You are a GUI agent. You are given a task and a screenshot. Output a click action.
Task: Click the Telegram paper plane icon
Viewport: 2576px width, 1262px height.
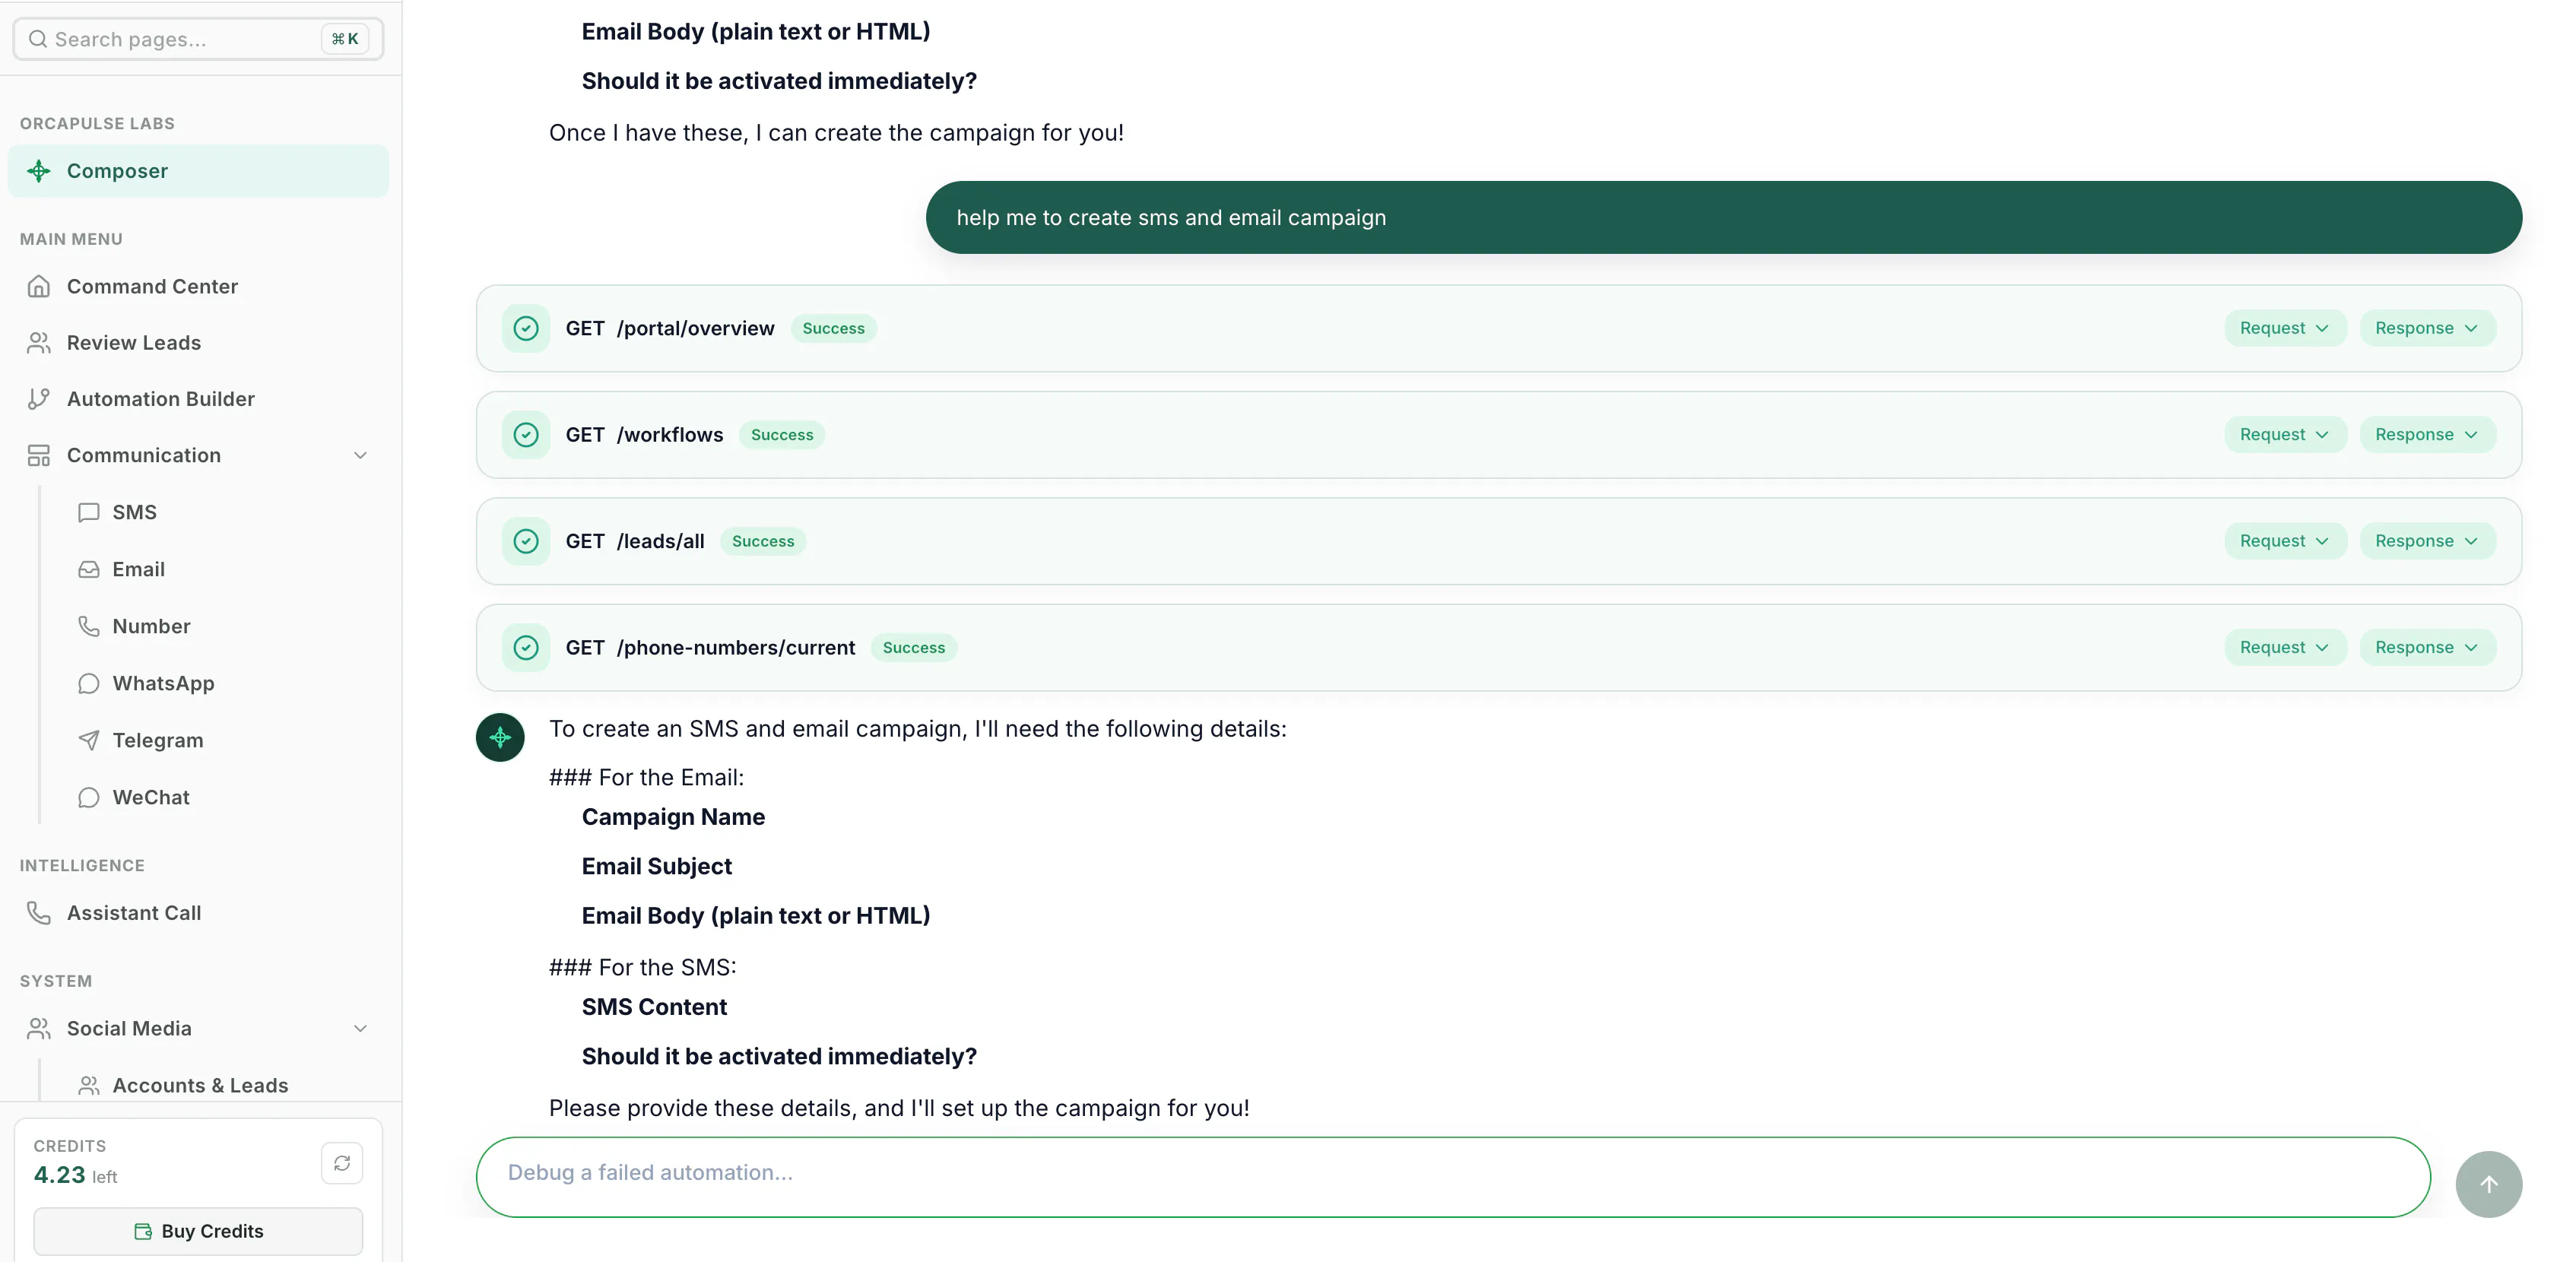[89, 740]
